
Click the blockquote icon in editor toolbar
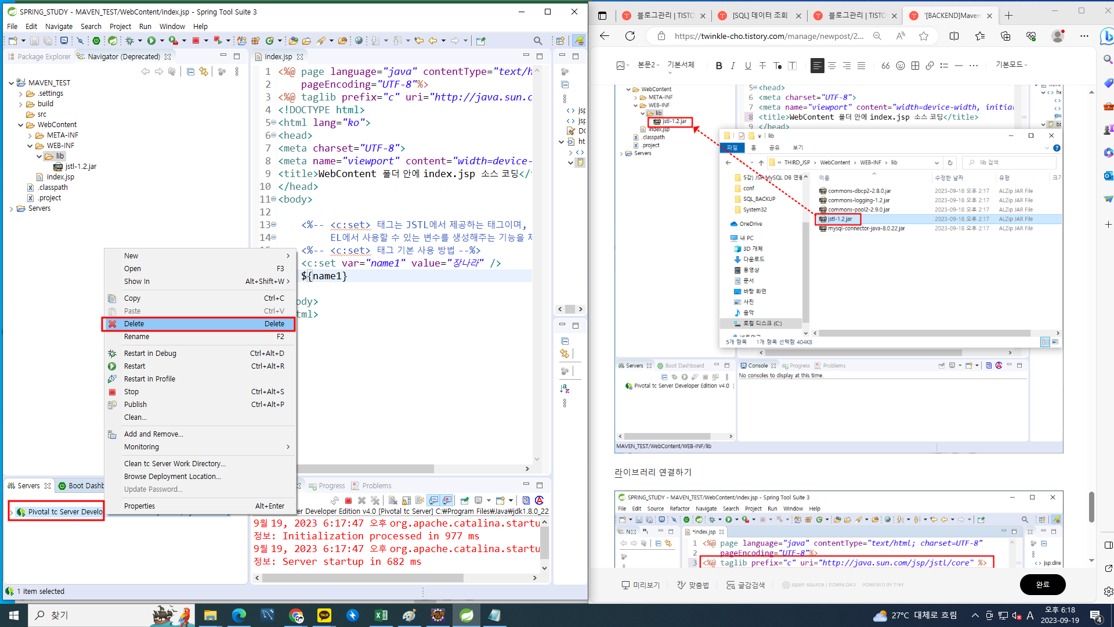[x=885, y=66]
